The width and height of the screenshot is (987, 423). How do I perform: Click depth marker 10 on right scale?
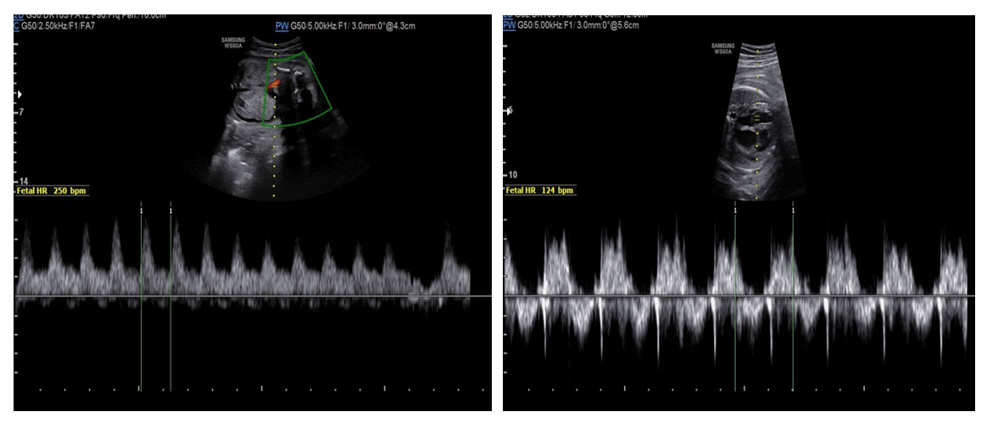point(512,175)
